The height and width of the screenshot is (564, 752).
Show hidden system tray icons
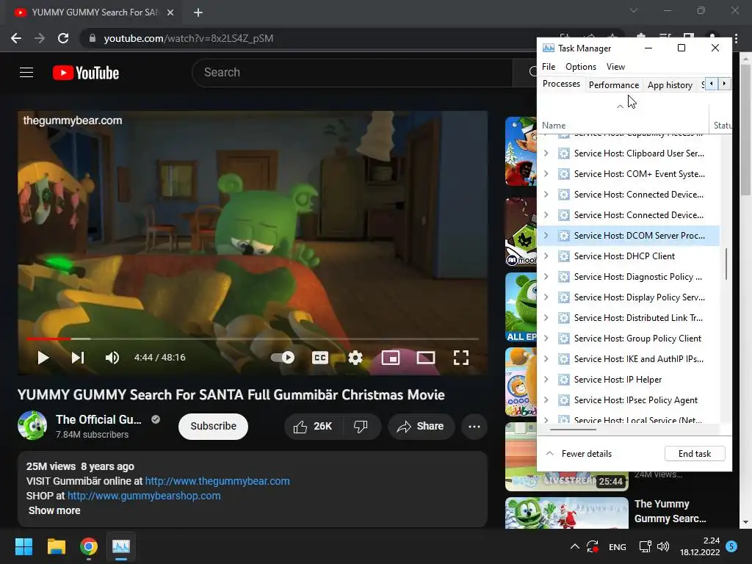574,546
